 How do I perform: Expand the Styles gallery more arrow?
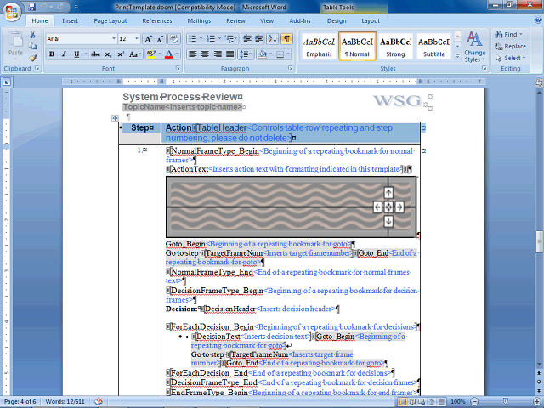457,55
